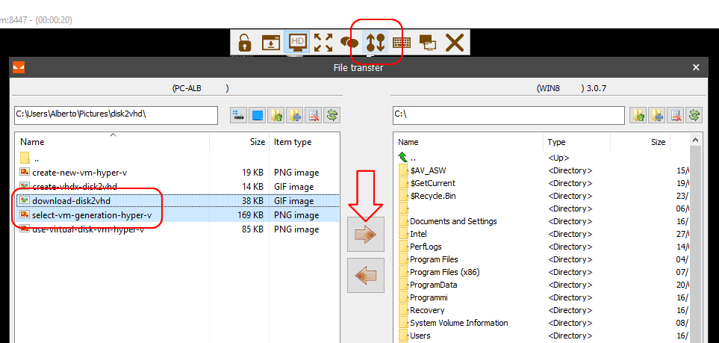Click the <Up> type cell in remote list
719x343 pixels.
559,158
